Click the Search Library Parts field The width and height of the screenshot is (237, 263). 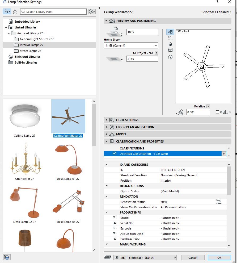click(53, 12)
